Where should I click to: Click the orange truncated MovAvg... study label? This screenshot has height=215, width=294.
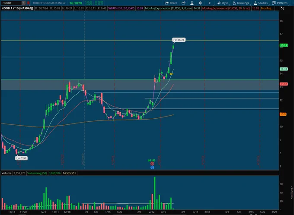267,8
